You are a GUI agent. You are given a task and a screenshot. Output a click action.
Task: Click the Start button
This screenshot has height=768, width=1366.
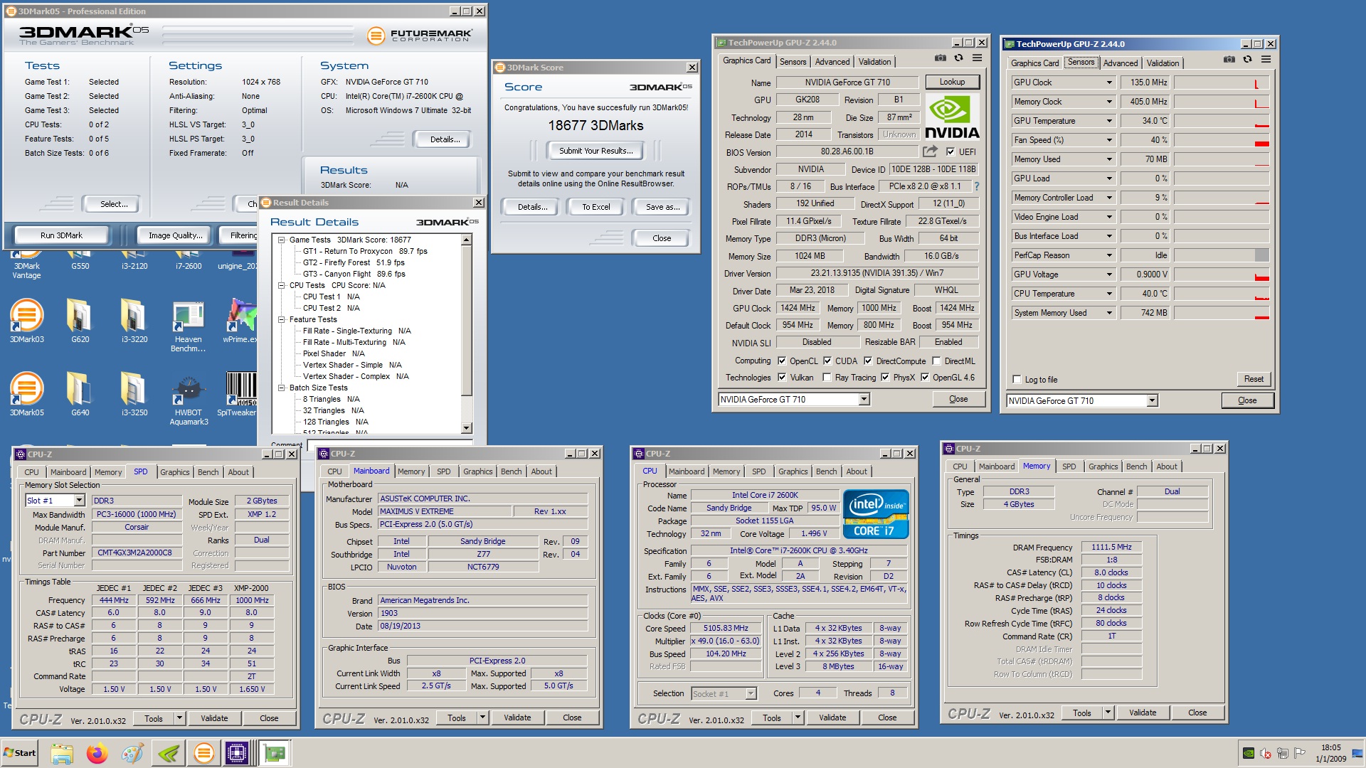point(19,753)
